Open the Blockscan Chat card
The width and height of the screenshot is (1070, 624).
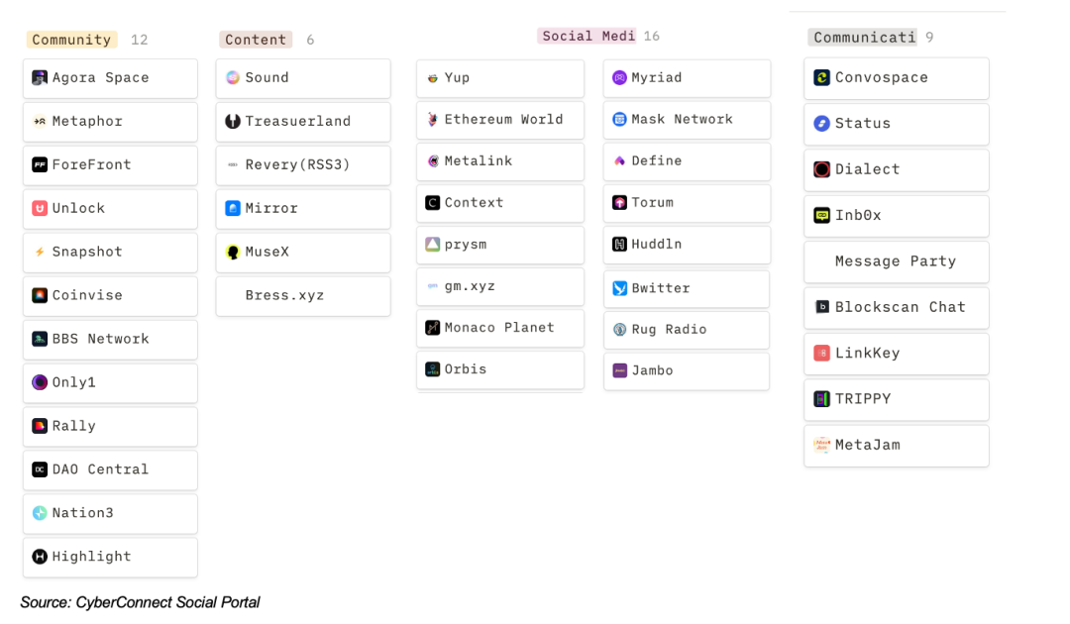[896, 307]
